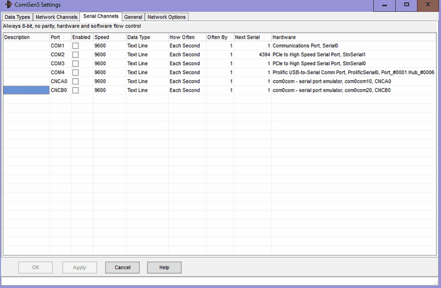
Task: Open Help for this dialog
Action: tap(164, 267)
